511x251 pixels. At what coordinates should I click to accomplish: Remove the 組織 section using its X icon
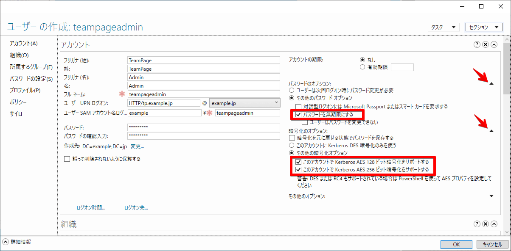tap(485, 224)
